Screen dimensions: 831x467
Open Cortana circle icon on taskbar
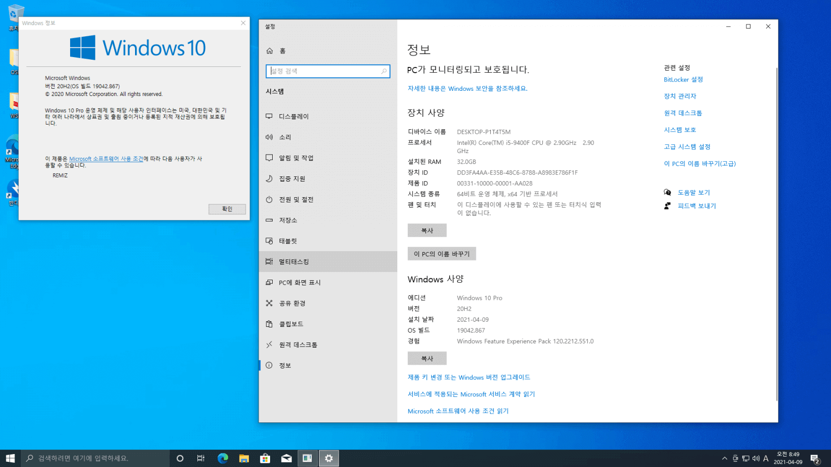(180, 458)
